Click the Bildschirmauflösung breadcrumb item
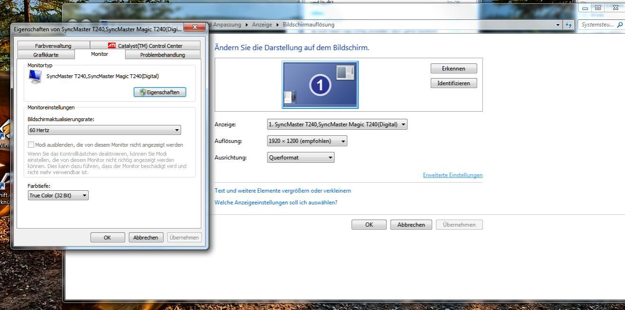 tap(308, 25)
